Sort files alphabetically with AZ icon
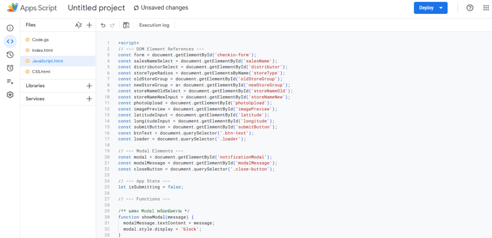Image resolution: width=492 pixels, height=238 pixels. point(78,25)
